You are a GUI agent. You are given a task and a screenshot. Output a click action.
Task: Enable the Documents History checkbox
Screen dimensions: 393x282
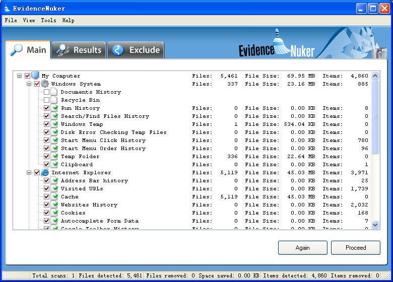coord(47,92)
